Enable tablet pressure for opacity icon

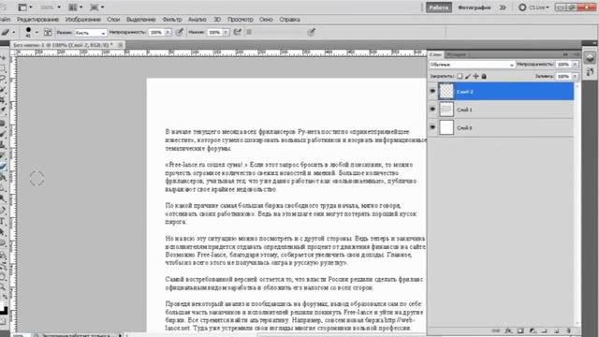(x=179, y=33)
